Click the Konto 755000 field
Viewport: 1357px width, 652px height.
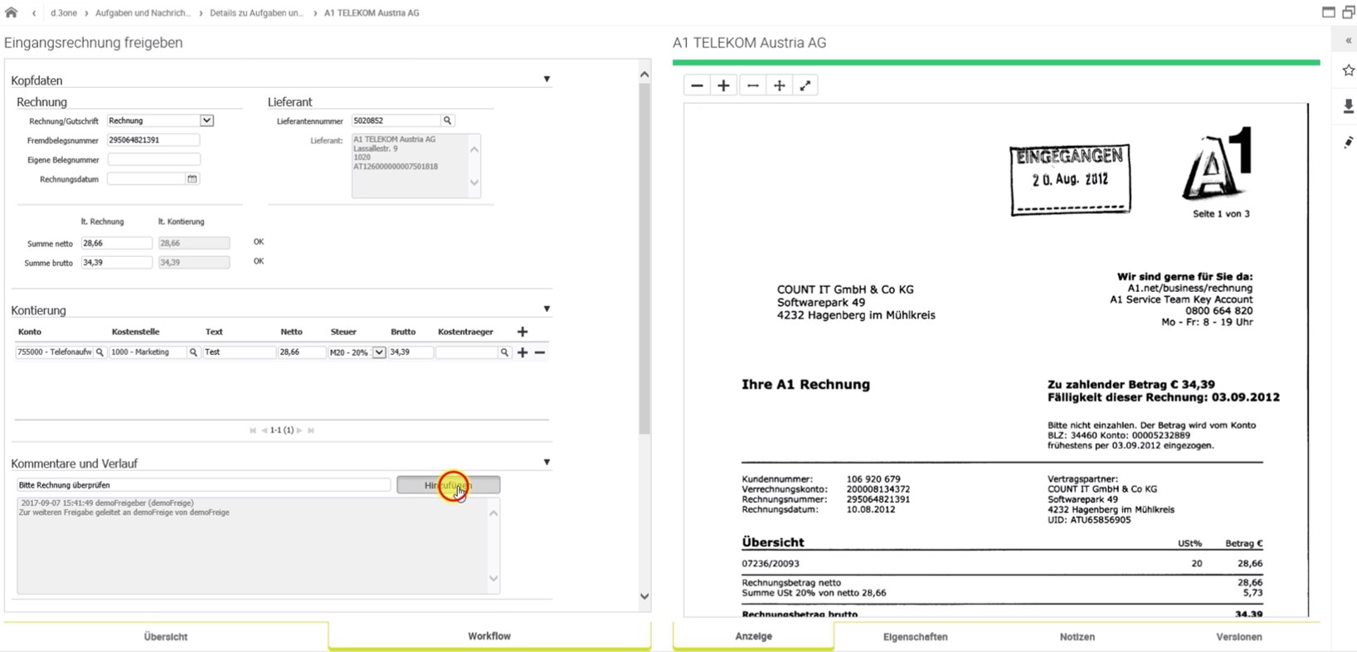[x=54, y=353]
